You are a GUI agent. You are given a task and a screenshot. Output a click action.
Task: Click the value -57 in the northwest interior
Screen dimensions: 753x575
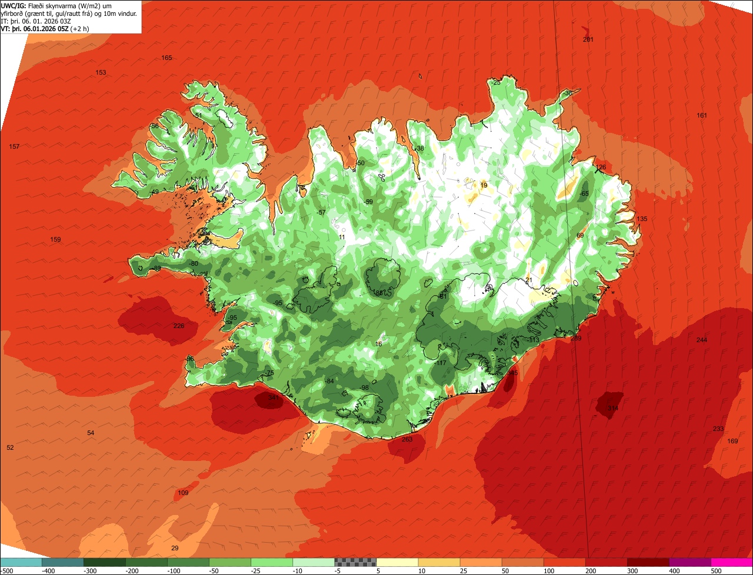point(321,213)
